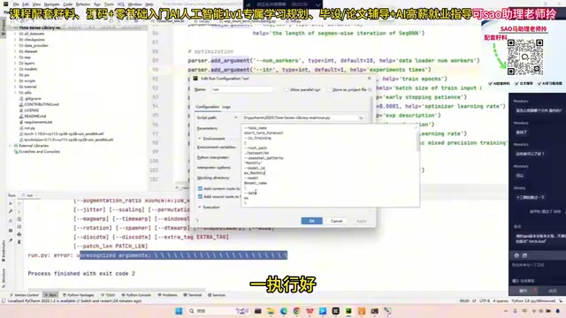Click Python 3.8 interpreter in status bar
Screen dimensions: 566x318
point(533,300)
